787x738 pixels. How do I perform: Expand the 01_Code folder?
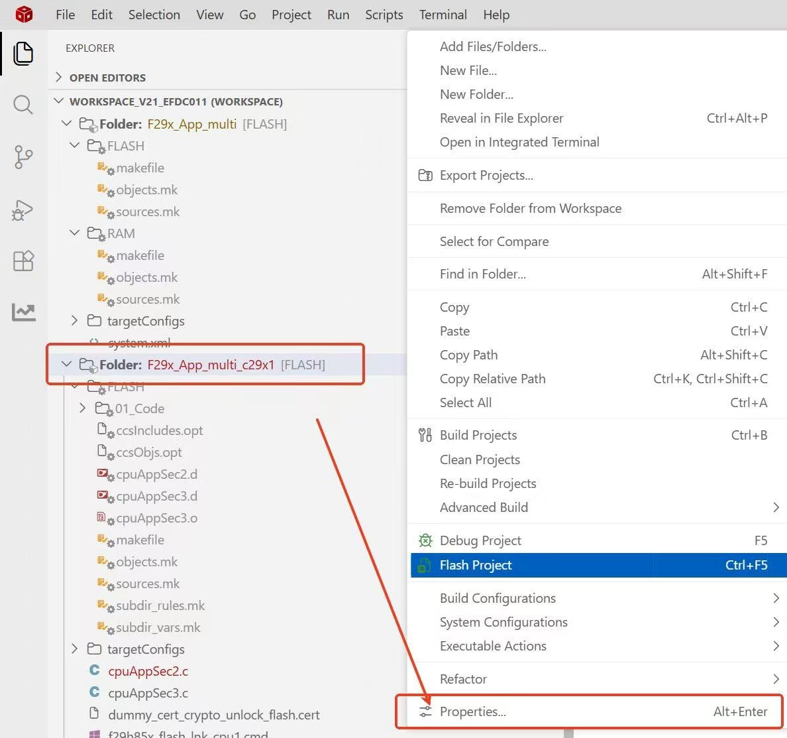(x=82, y=408)
